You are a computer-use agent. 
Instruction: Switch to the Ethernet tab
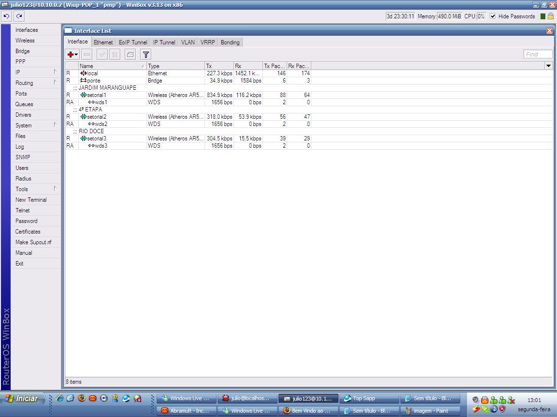coord(103,42)
